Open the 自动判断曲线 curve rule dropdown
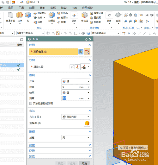Viewport: 158px width, 165px height. pos(106,33)
